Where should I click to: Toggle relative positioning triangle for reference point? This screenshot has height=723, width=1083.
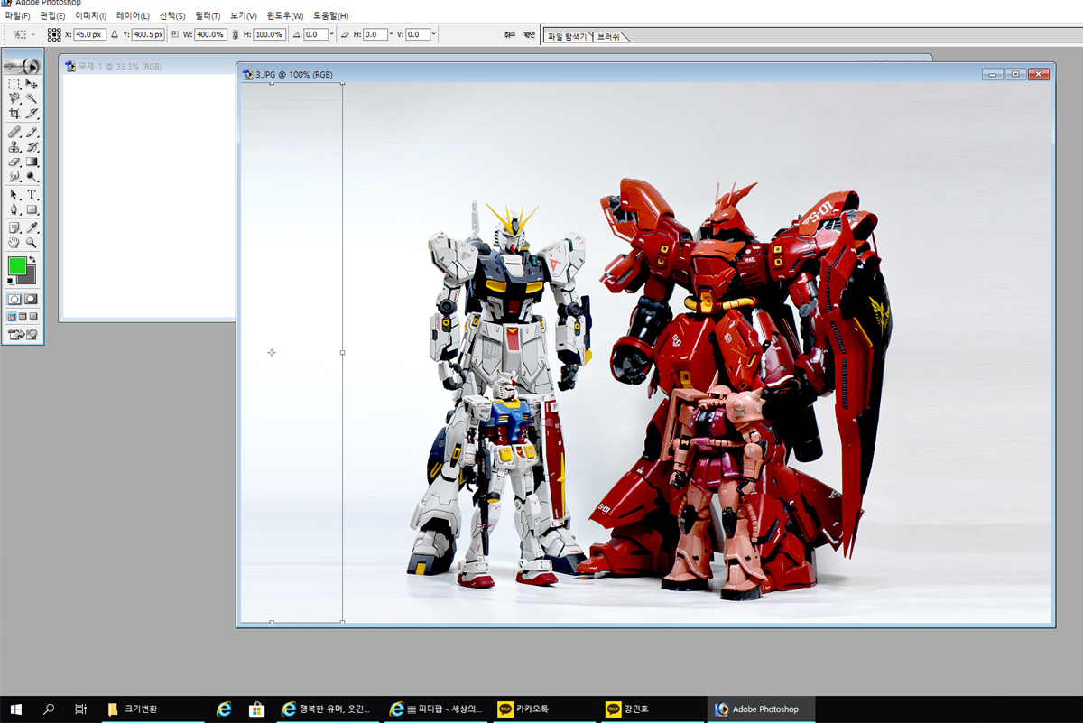tap(115, 34)
